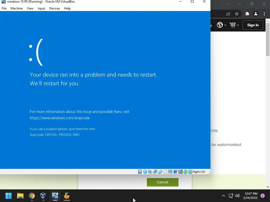Open VirtualBox Manager taskbar icon
Image resolution: width=270 pixels, height=202 pixels.
(43, 196)
